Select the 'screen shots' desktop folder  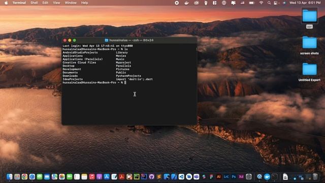click(309, 45)
